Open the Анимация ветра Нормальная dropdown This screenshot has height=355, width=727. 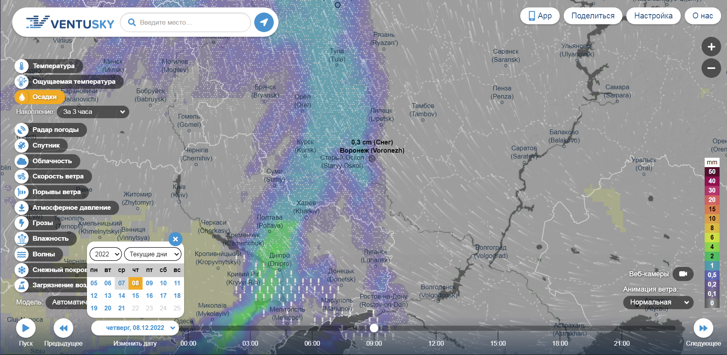pyautogui.click(x=658, y=302)
